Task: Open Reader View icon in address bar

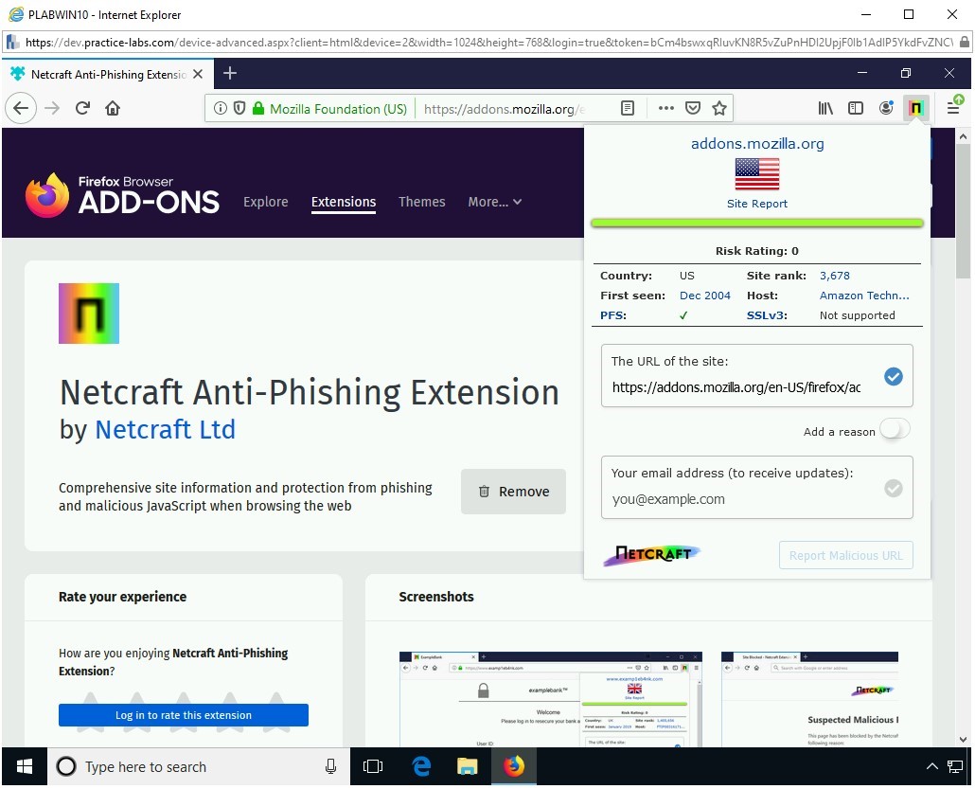Action: [628, 108]
